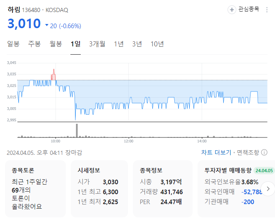Click the 3,045 price axis label
Viewport: 275px width, 219px height.
click(x=12, y=63)
